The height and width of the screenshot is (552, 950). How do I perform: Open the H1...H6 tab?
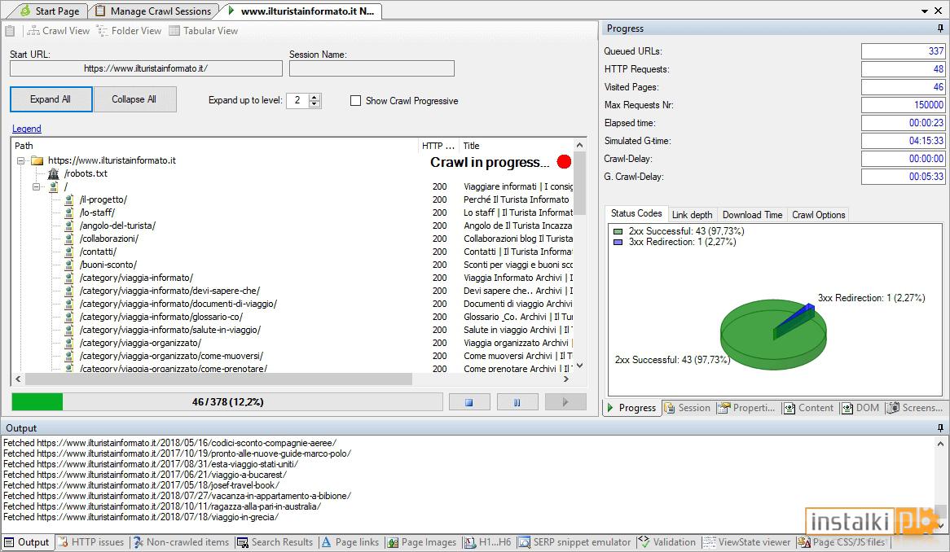(488, 542)
